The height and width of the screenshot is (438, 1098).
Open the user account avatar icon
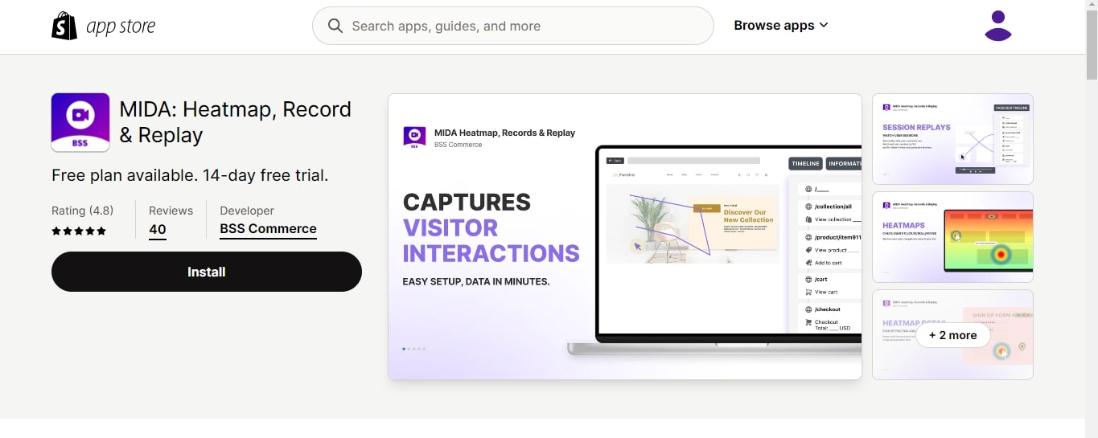tap(998, 26)
